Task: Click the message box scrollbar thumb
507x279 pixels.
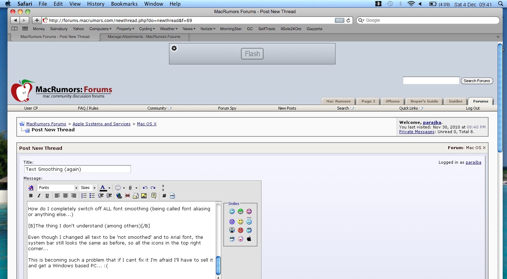Action: [218, 265]
